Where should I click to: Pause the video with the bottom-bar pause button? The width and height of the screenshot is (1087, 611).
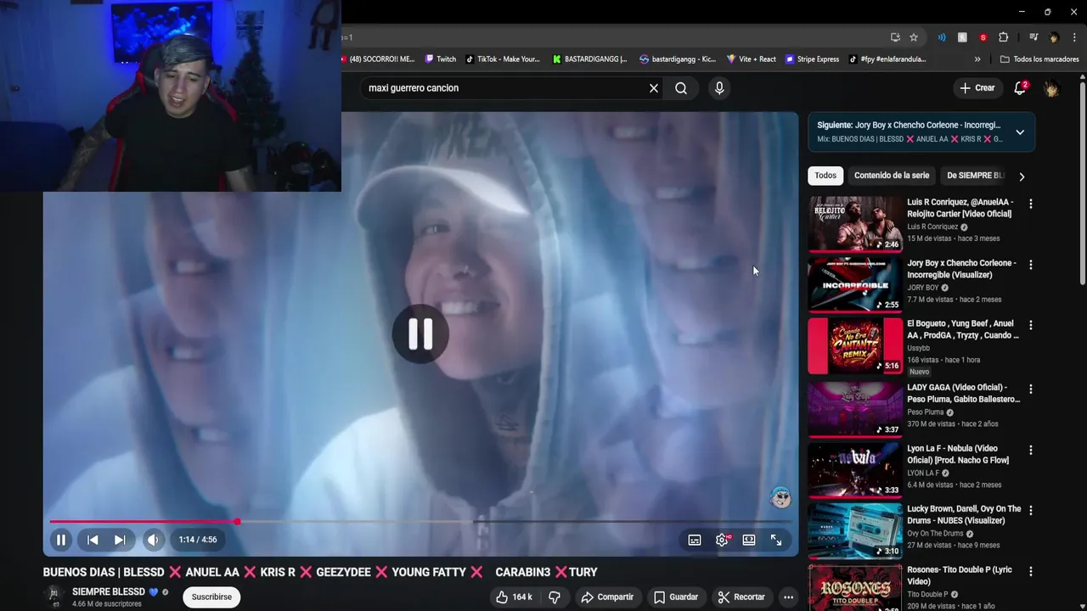(x=61, y=540)
